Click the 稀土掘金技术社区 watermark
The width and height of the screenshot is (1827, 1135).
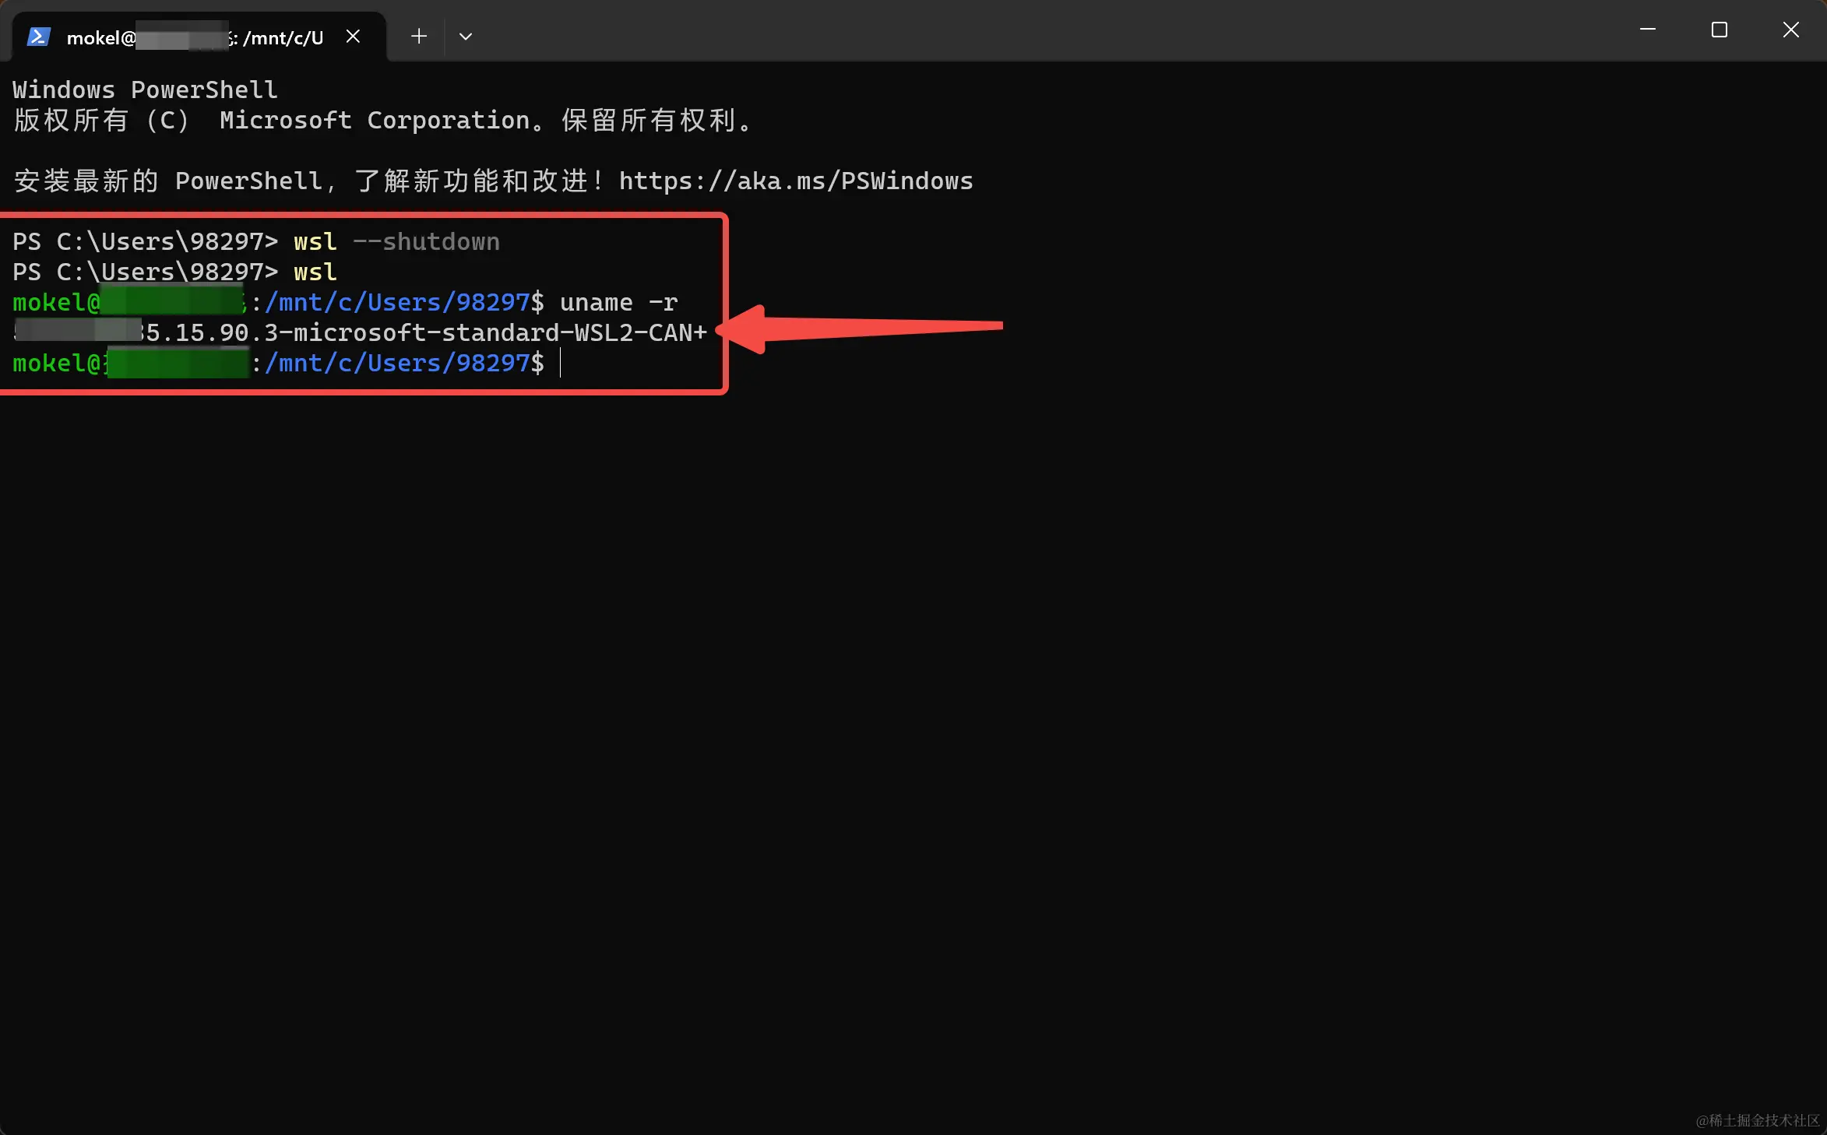pyautogui.click(x=1757, y=1120)
